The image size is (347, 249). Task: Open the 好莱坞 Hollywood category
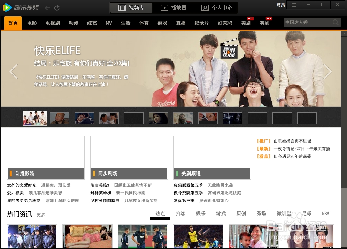click(x=225, y=23)
